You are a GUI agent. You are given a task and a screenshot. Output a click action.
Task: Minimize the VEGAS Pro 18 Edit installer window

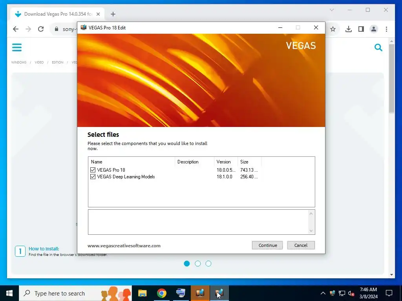click(x=280, y=28)
